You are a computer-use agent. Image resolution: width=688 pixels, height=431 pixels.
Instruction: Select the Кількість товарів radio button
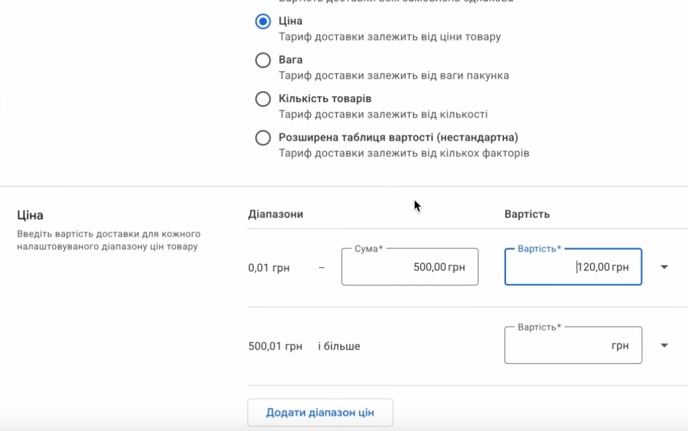[x=263, y=99]
